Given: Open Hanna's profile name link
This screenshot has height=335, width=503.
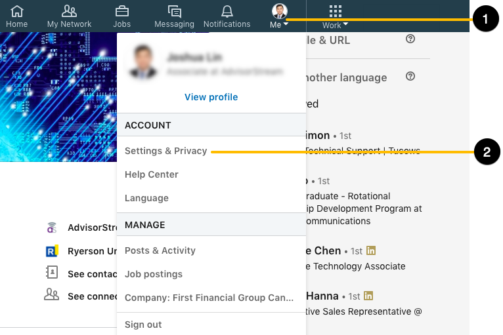Looking at the screenshot, I should [322, 296].
